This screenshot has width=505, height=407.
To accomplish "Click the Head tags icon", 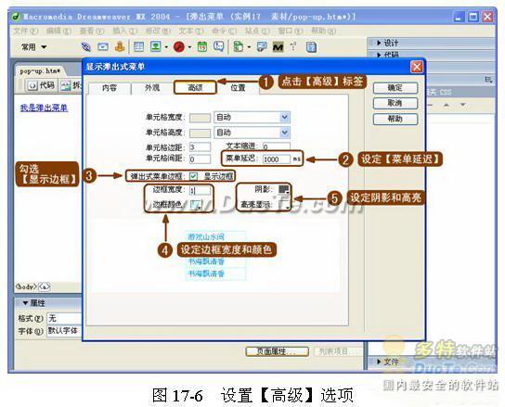I will [293, 46].
